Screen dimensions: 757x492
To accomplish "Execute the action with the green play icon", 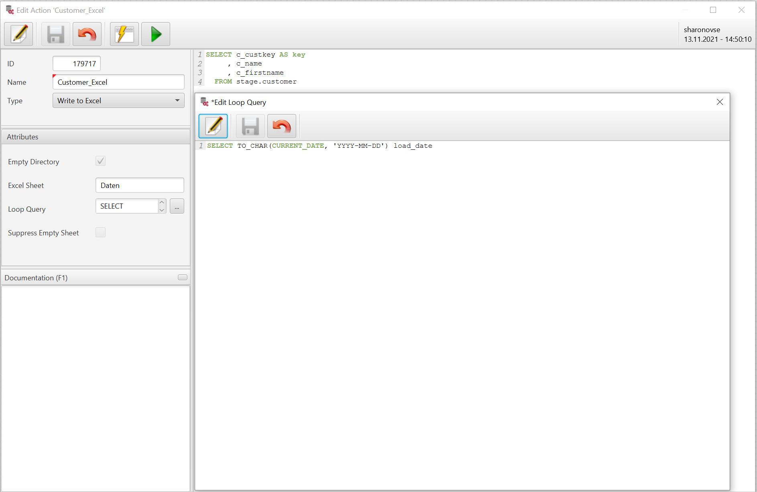I will click(155, 34).
